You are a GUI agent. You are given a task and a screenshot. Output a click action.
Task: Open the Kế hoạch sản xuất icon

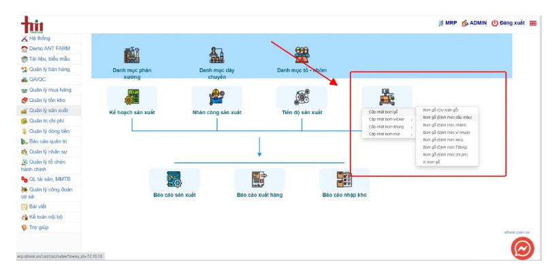131,97
